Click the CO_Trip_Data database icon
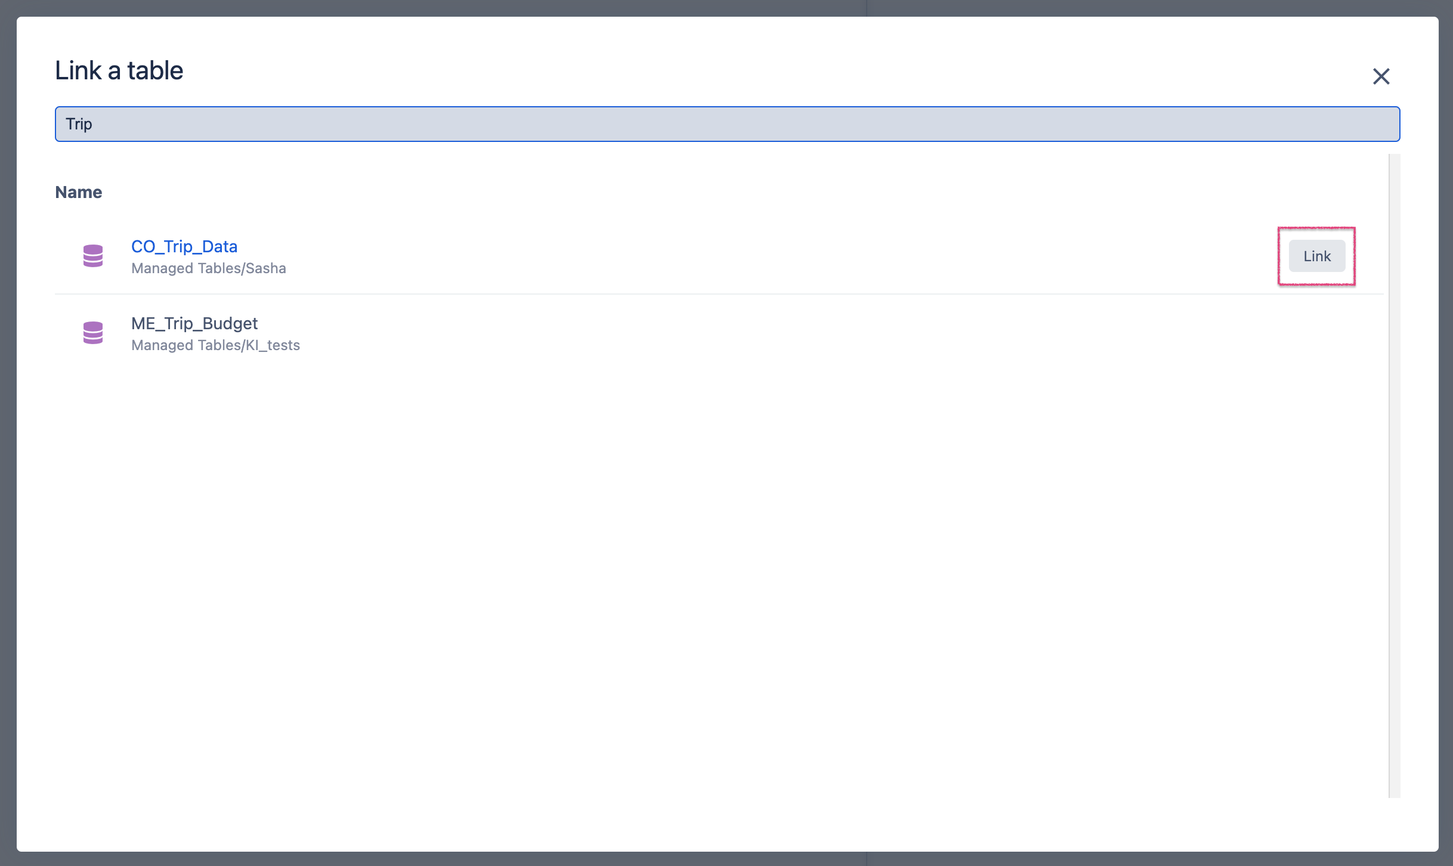The height and width of the screenshot is (866, 1453). click(93, 256)
